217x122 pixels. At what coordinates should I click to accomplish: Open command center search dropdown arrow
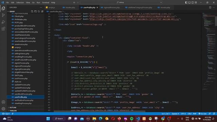coord(161,2)
